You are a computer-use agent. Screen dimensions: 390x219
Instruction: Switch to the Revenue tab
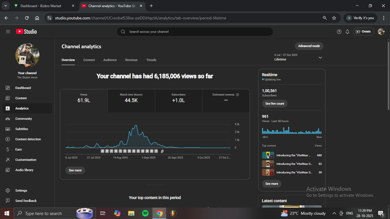pos(131,60)
